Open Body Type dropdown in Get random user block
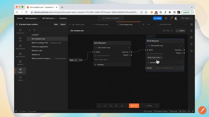Screen dimensions: 209x117 (102, 60)
